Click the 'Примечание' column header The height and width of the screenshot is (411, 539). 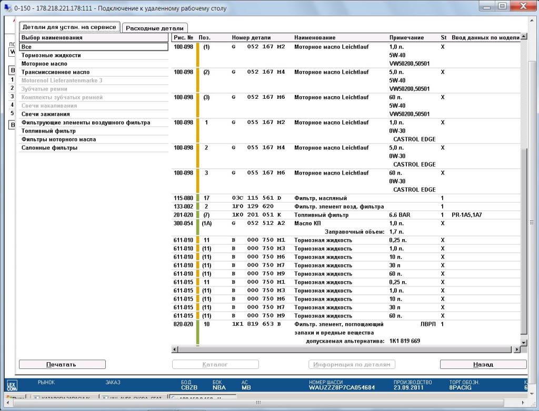[x=406, y=37]
